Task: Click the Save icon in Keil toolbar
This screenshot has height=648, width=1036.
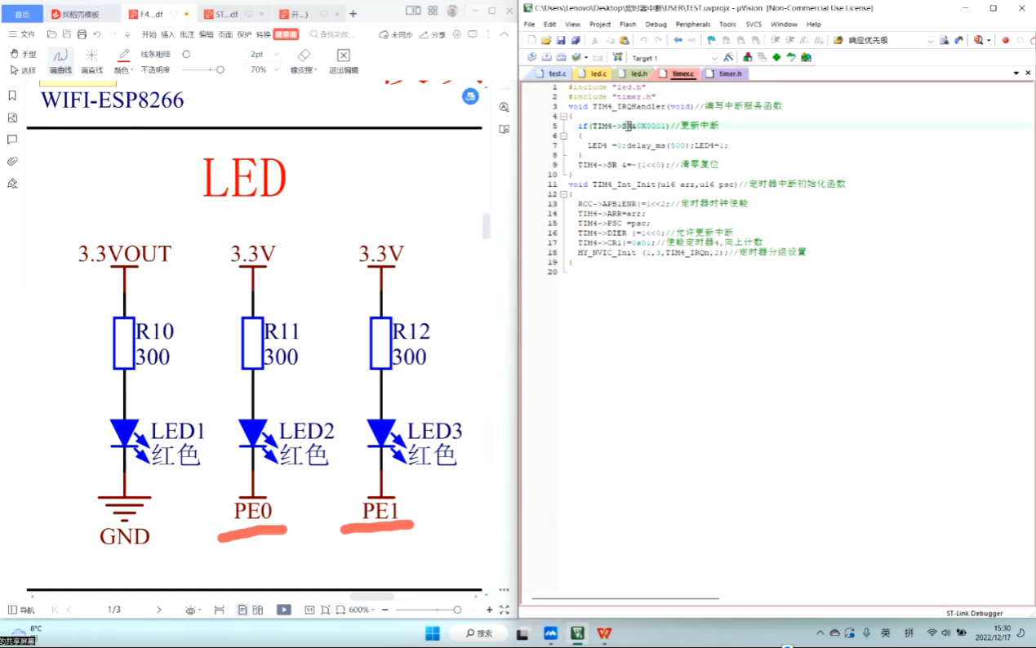Action: [x=561, y=40]
